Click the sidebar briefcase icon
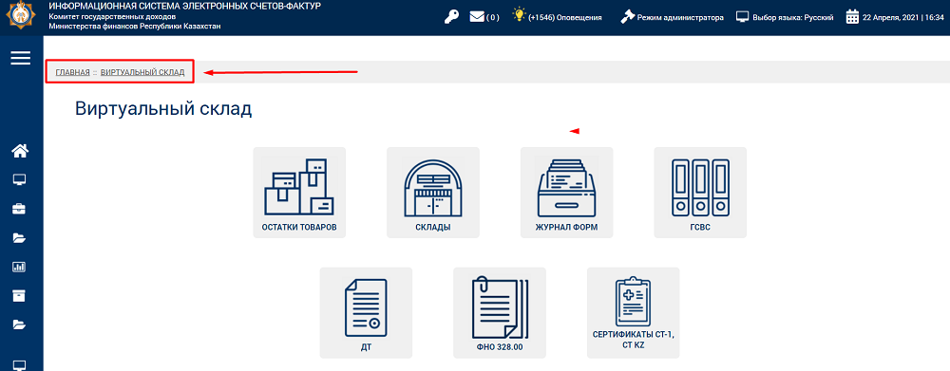950x371 pixels. tap(19, 210)
